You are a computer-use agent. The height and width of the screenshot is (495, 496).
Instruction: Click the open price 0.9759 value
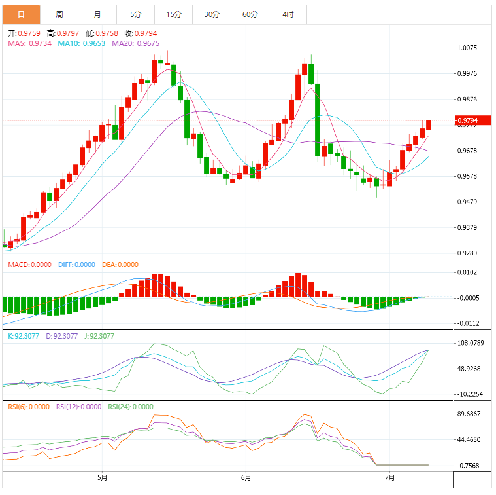pos(29,33)
